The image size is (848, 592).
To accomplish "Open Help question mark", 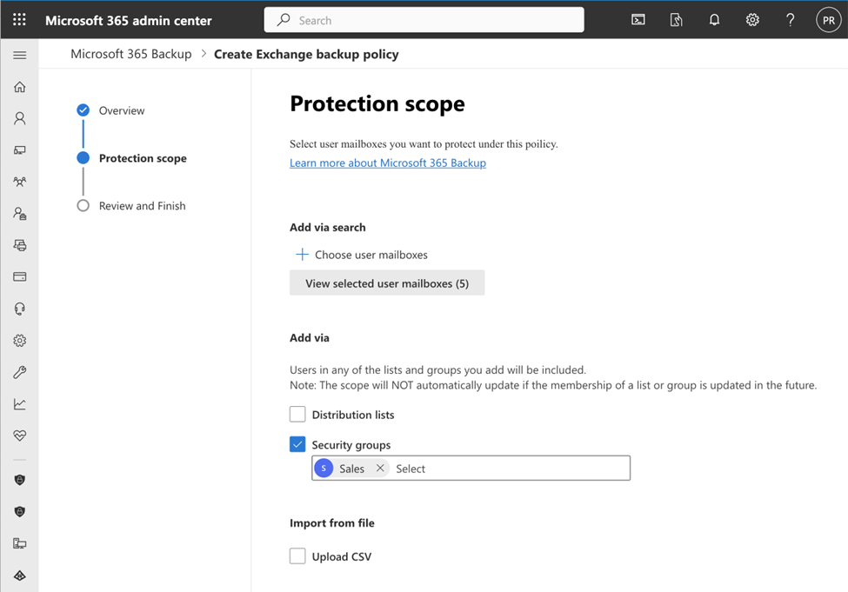I will click(x=790, y=20).
